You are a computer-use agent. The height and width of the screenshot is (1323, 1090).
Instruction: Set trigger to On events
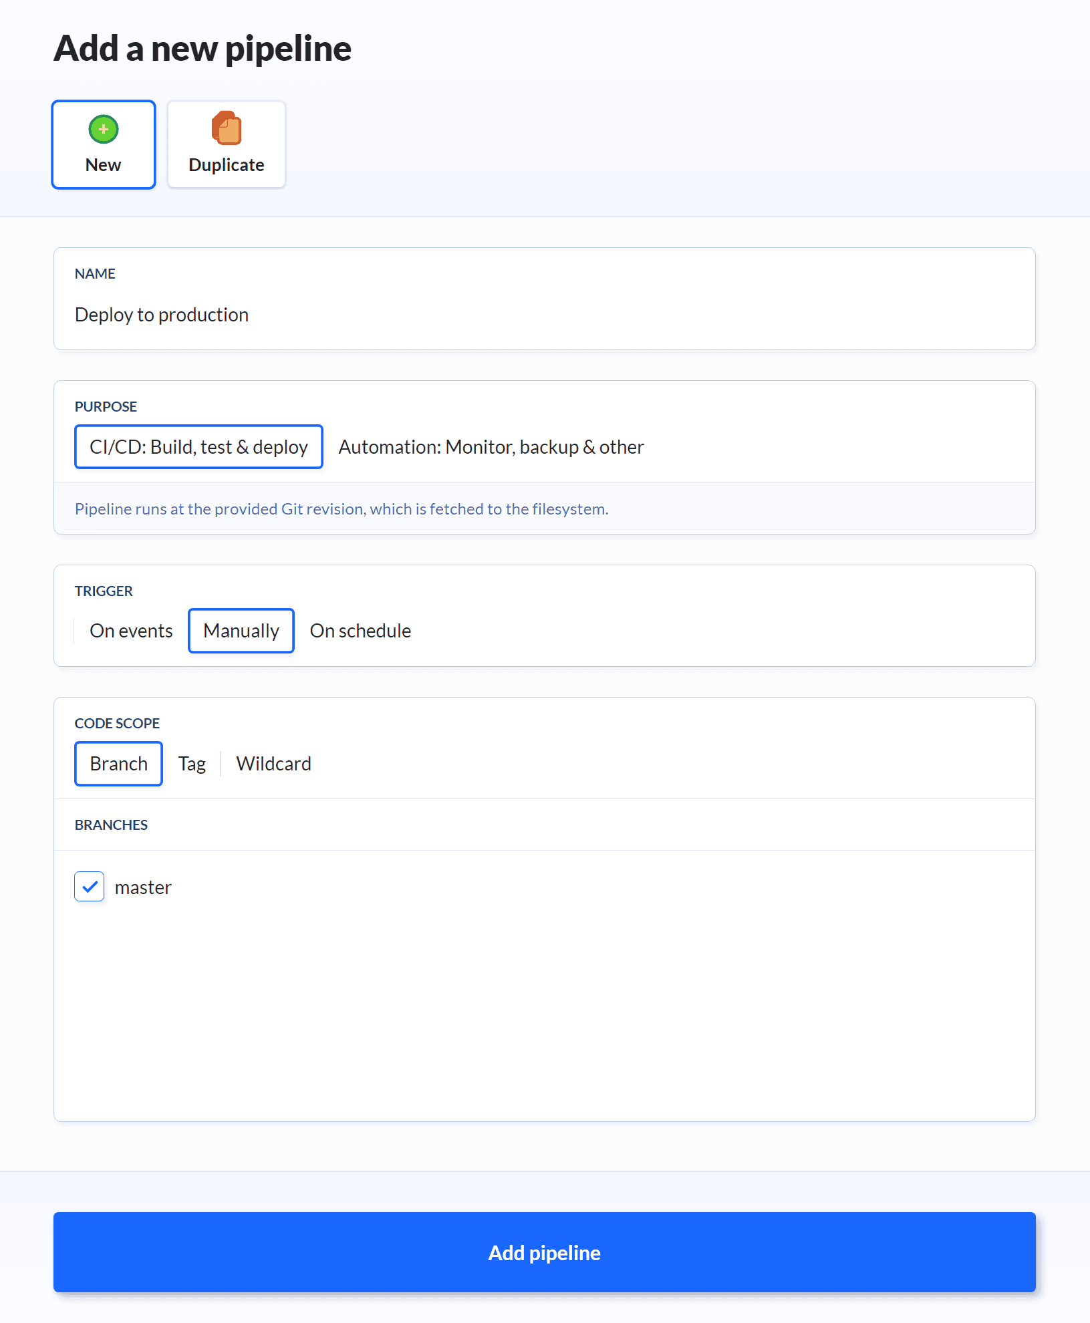pos(131,631)
